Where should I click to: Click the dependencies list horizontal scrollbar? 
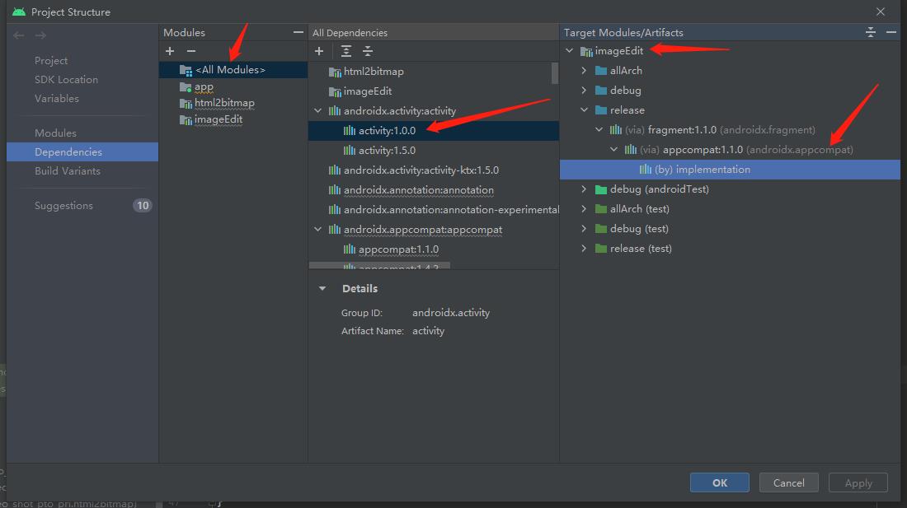pyautogui.click(x=379, y=266)
